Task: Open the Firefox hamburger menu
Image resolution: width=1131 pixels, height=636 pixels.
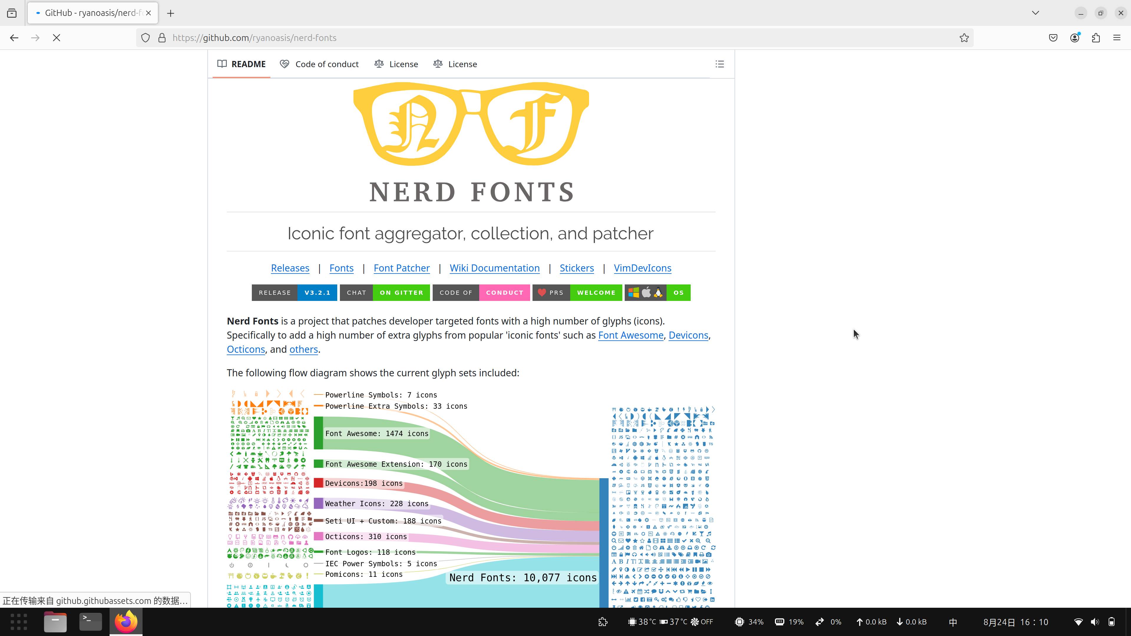Action: pos(1117,38)
